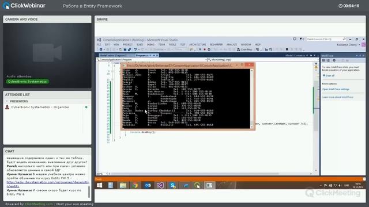
Task: Click the speaker icon beside the presenter name
Action: tap(86, 108)
